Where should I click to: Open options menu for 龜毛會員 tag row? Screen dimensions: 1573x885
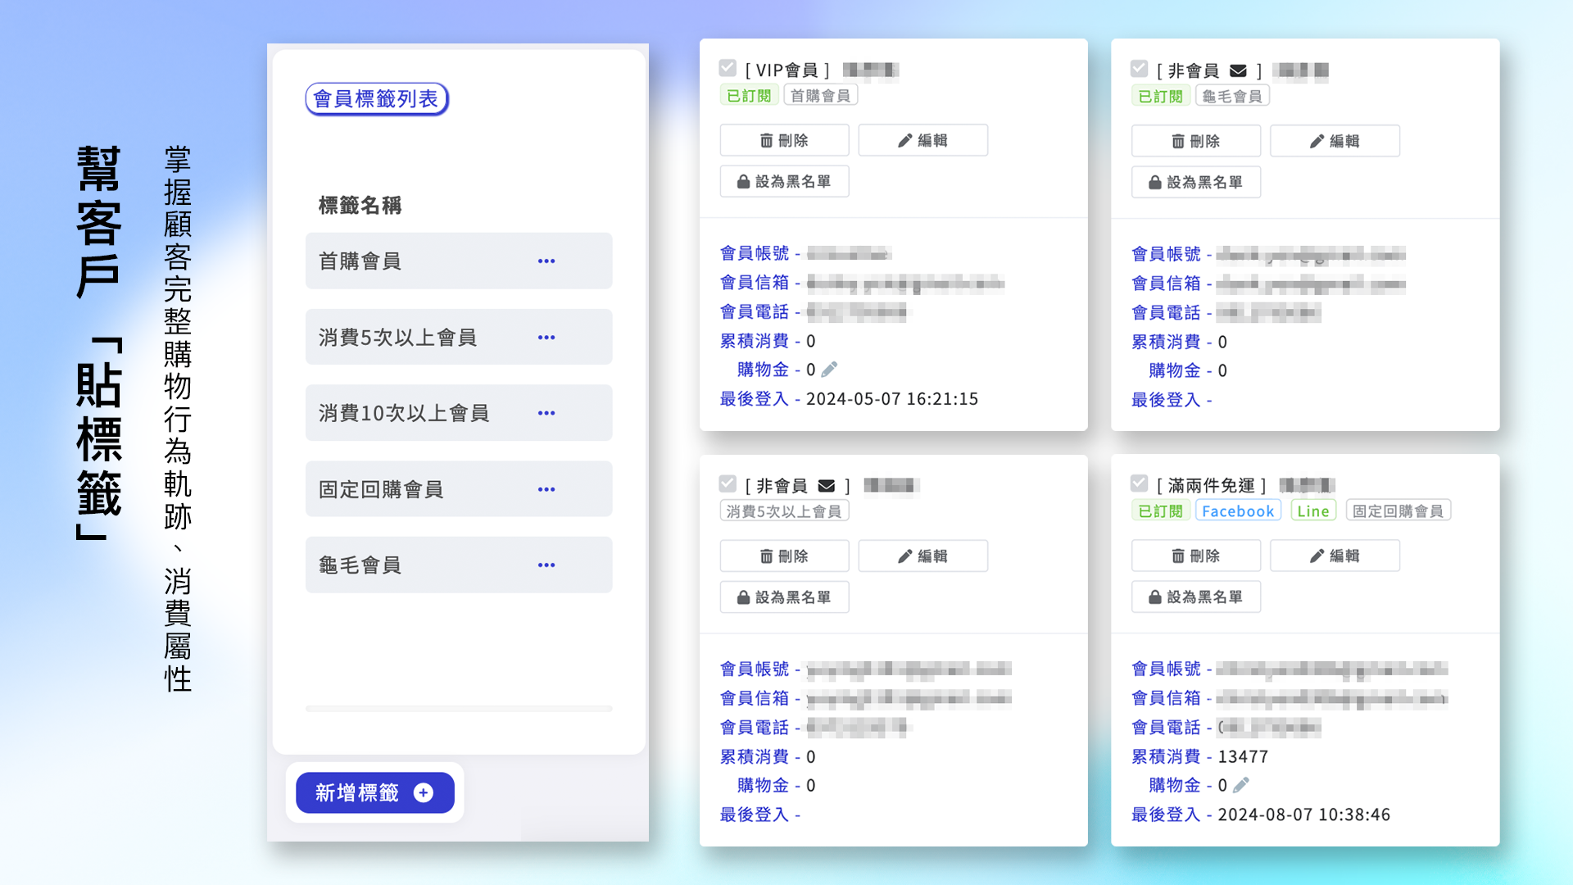point(546,565)
